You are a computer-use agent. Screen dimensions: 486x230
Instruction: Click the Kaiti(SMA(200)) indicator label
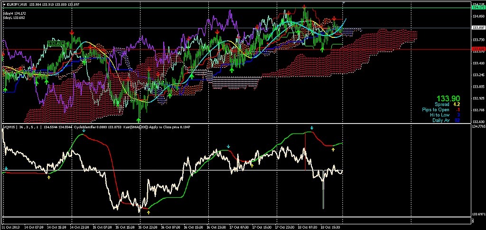[x=136, y=127]
